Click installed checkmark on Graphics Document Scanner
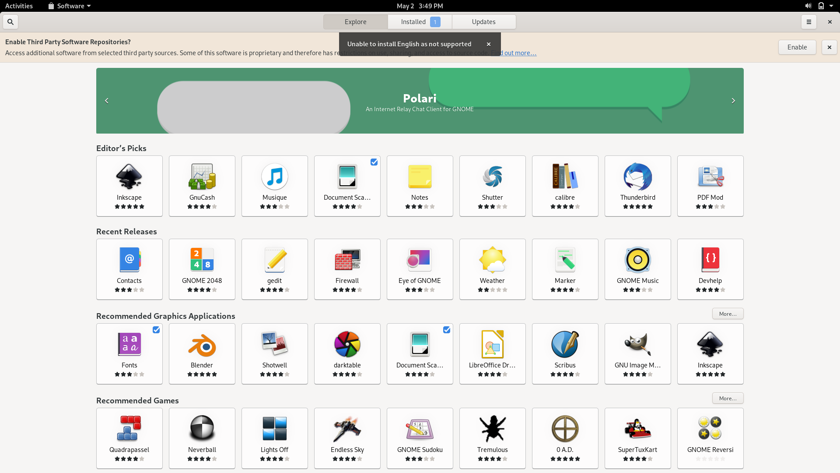 [447, 330]
